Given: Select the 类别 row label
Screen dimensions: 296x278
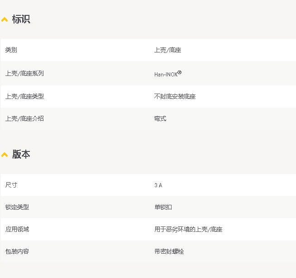Looking at the screenshot, I should click(11, 50).
